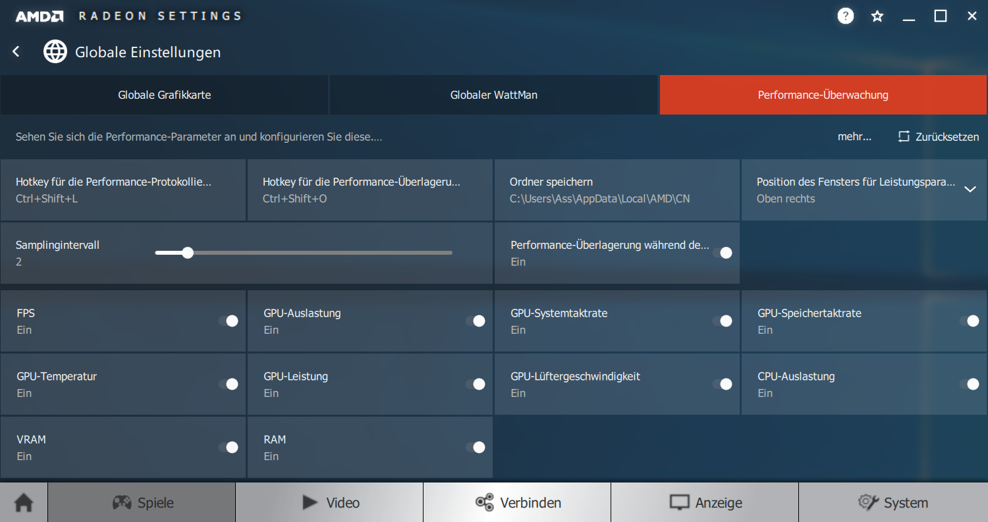988x522 pixels.
Task: Edit the Performance-Protokollierung hotkey Ctrl+Shift+L
Action: click(123, 190)
